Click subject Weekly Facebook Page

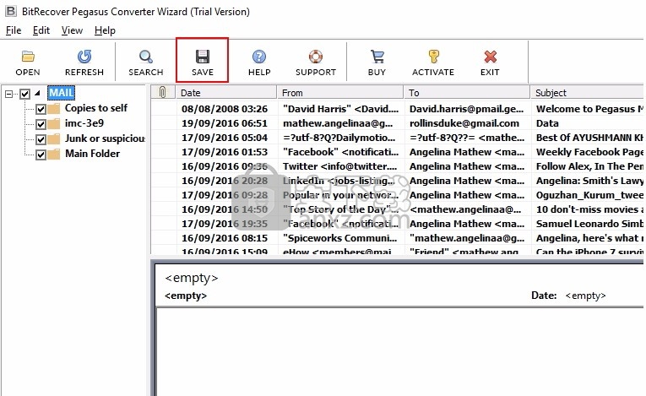(589, 152)
